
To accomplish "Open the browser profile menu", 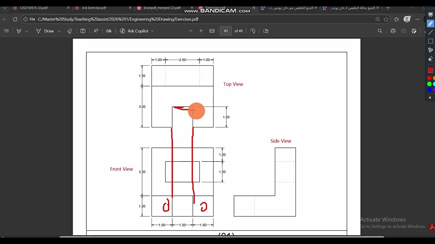I will (x=407, y=19).
